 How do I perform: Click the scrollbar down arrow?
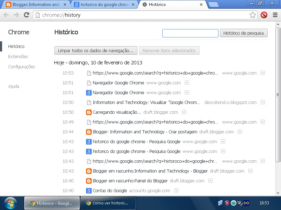click(278, 193)
